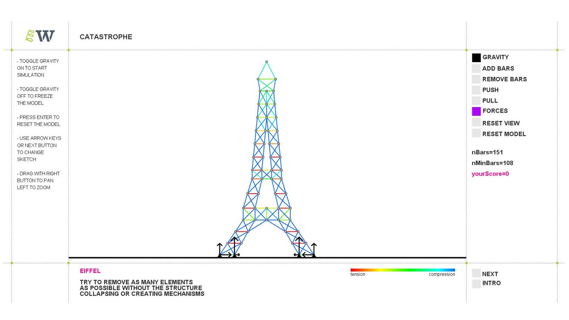Click the rightmost support reaction arrow

point(314,250)
